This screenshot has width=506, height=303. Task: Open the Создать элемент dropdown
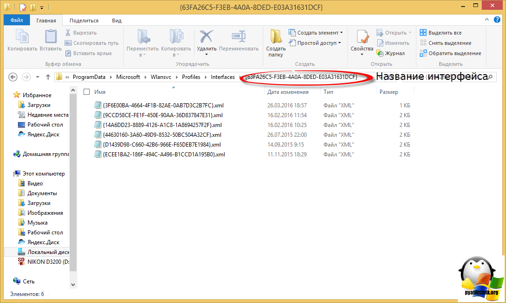pyautogui.click(x=316, y=33)
